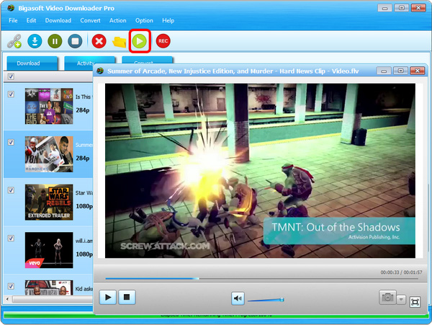Maximize the video player window
432x325 pixels.
pyautogui.click(x=400, y=71)
